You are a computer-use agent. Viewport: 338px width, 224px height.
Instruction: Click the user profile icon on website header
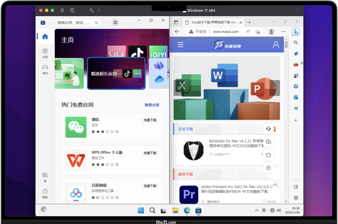coord(276,45)
